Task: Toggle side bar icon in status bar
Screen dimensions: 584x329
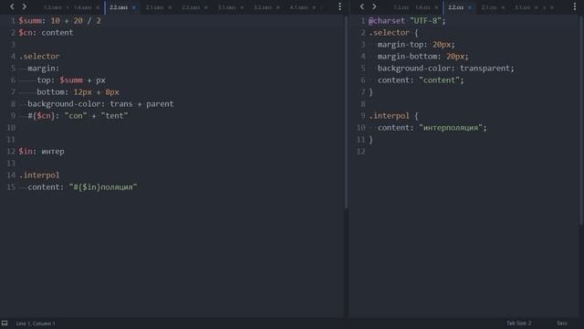Action: tap(5, 323)
